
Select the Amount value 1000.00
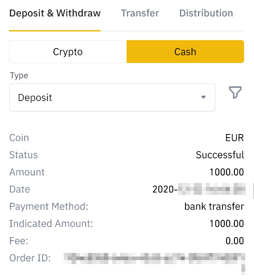227,172
